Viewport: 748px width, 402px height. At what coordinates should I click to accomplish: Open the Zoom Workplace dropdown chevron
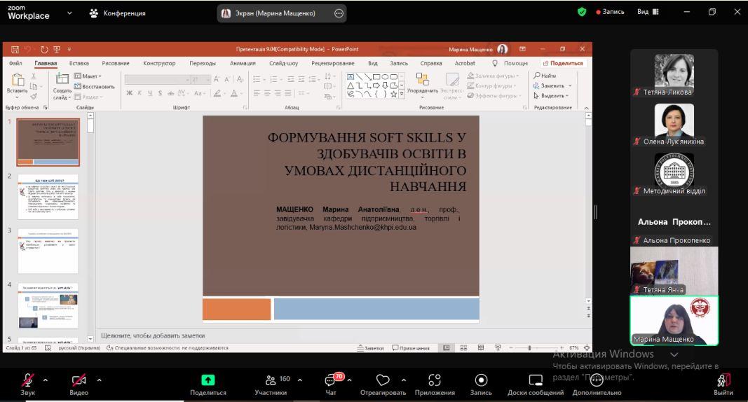[69, 13]
